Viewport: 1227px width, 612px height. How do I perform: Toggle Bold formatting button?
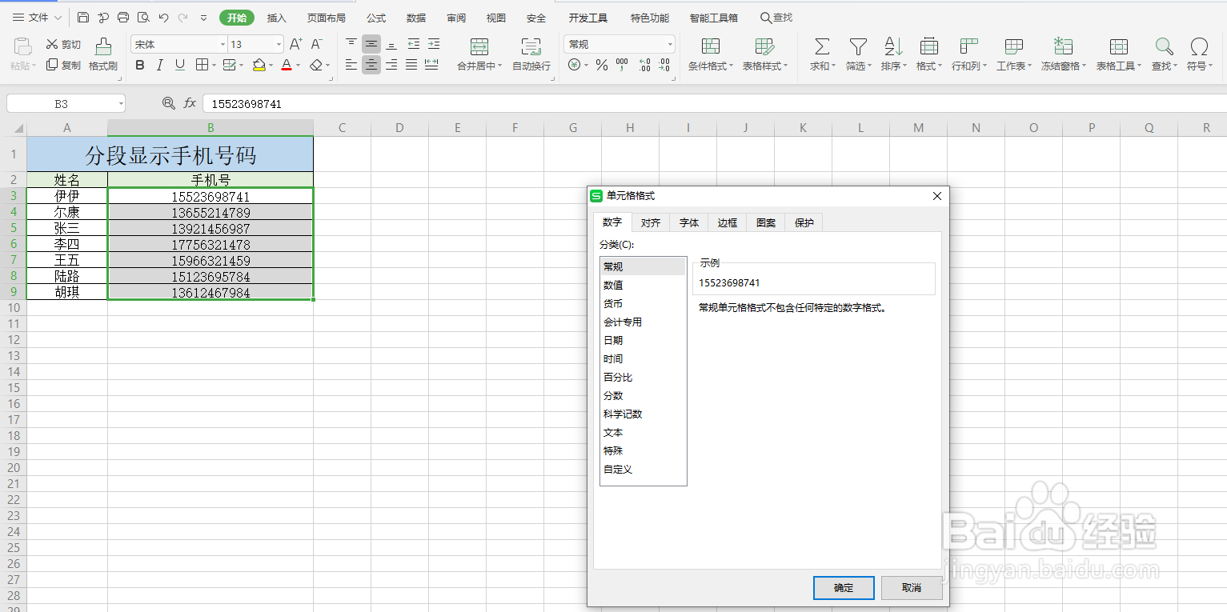click(x=140, y=65)
